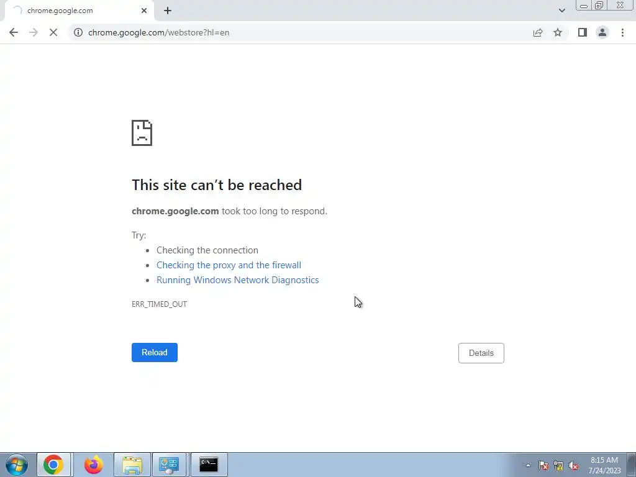Open Checking the proxy and the firewall
This screenshot has height=477, width=636.
tap(229, 265)
